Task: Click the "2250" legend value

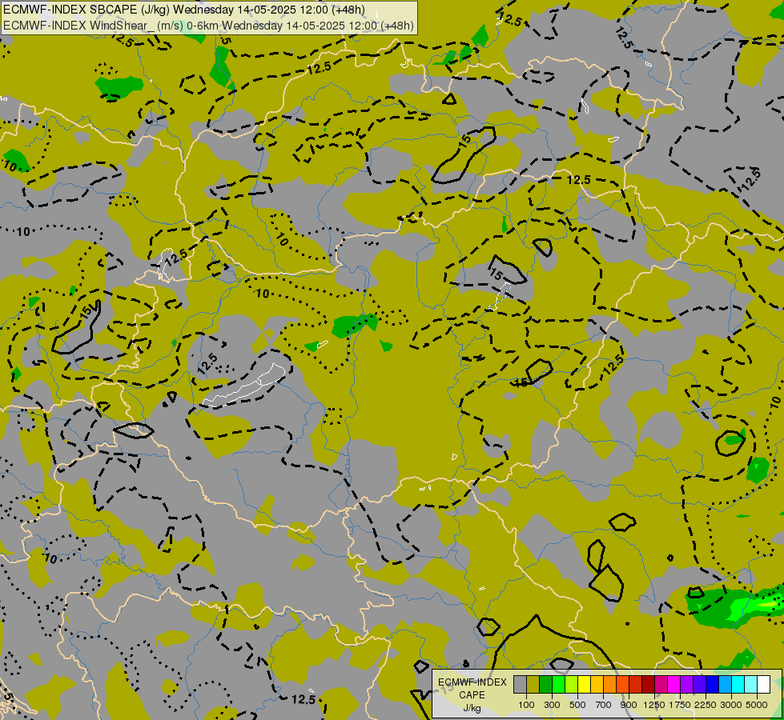Action: coord(706,705)
